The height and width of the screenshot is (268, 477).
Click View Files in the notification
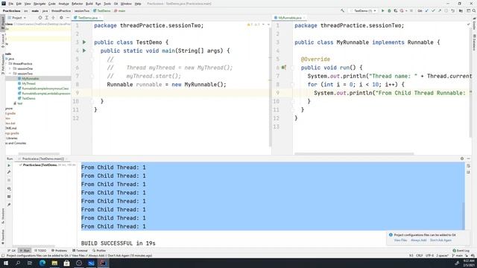click(x=400, y=240)
